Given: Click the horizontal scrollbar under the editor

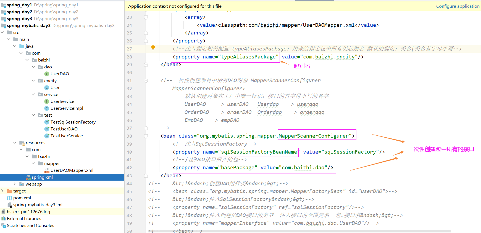Looking at the screenshot, I should (x=299, y=231).
